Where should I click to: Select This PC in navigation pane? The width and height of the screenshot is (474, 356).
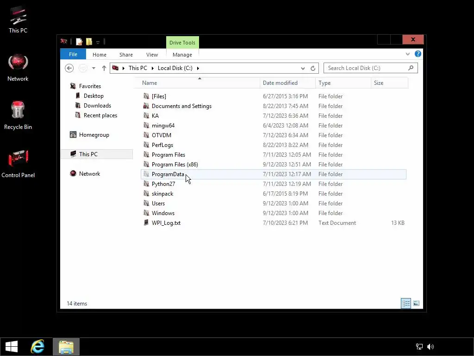[97, 154]
